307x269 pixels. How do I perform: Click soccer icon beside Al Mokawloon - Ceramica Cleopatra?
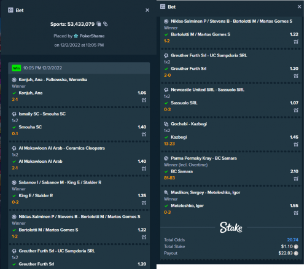(14, 148)
